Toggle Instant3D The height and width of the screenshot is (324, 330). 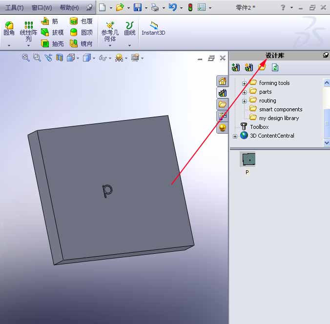pyautogui.click(x=153, y=28)
